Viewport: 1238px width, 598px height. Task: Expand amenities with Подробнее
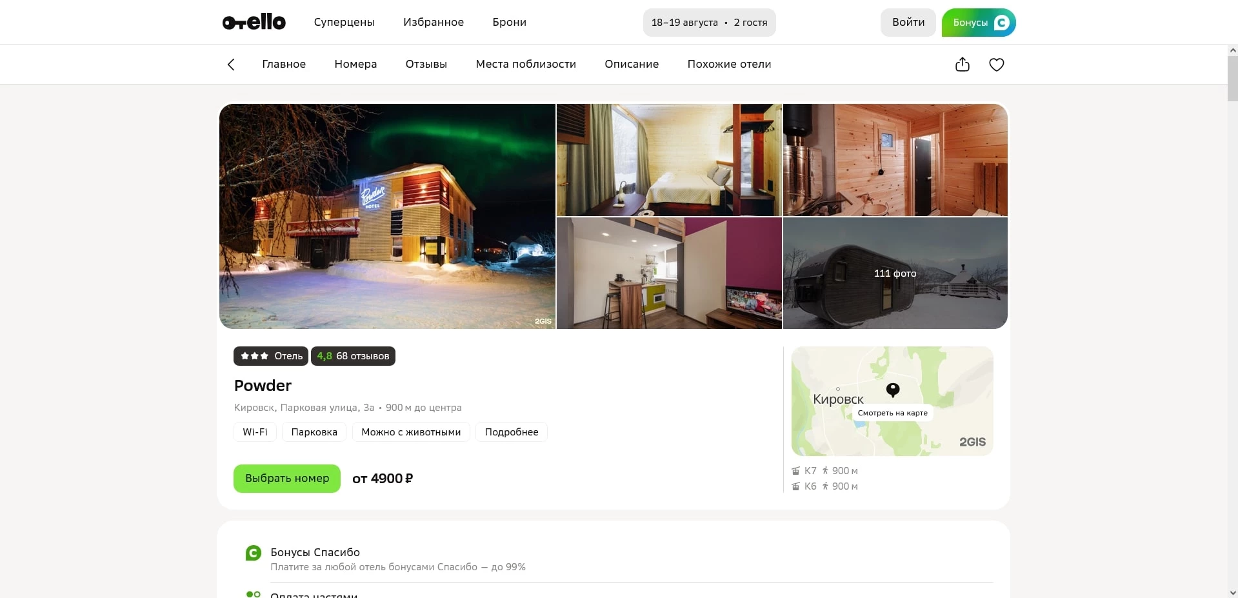tap(511, 432)
